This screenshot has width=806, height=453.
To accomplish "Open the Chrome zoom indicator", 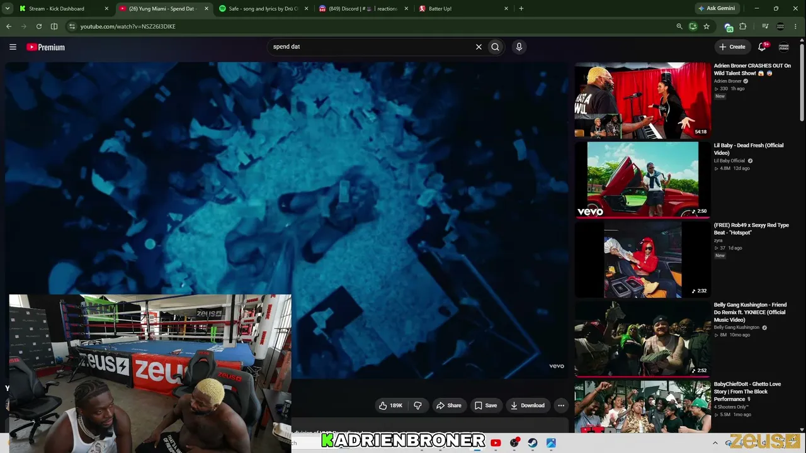I will click(679, 26).
